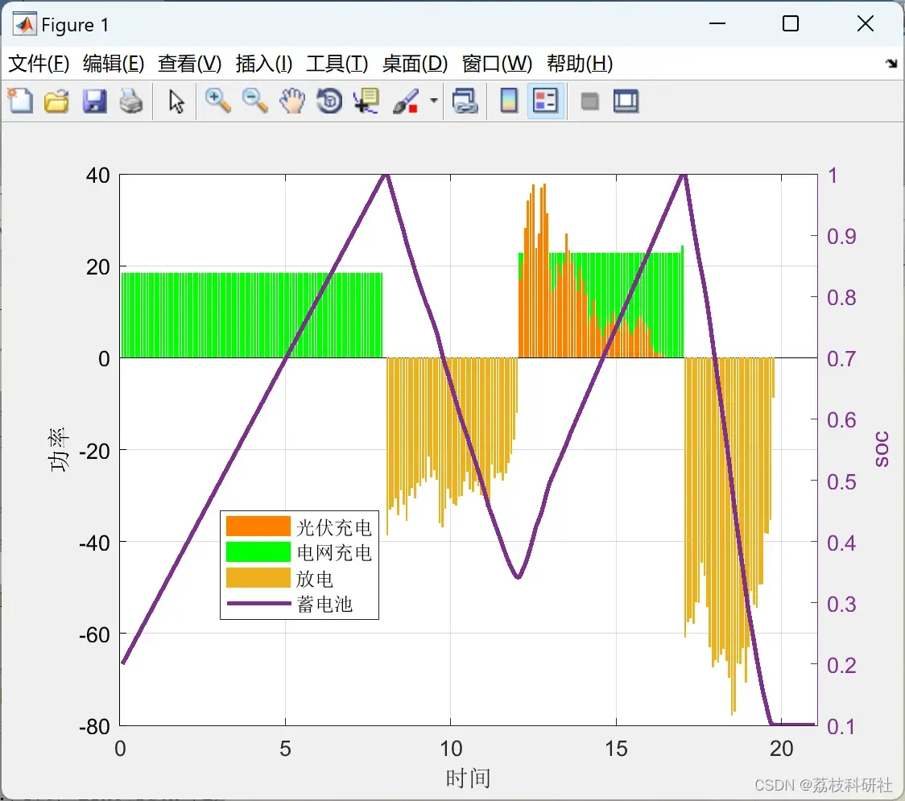This screenshot has width=905, height=801.
Task: Toggle the Insert Colorbar button
Action: pos(509,101)
